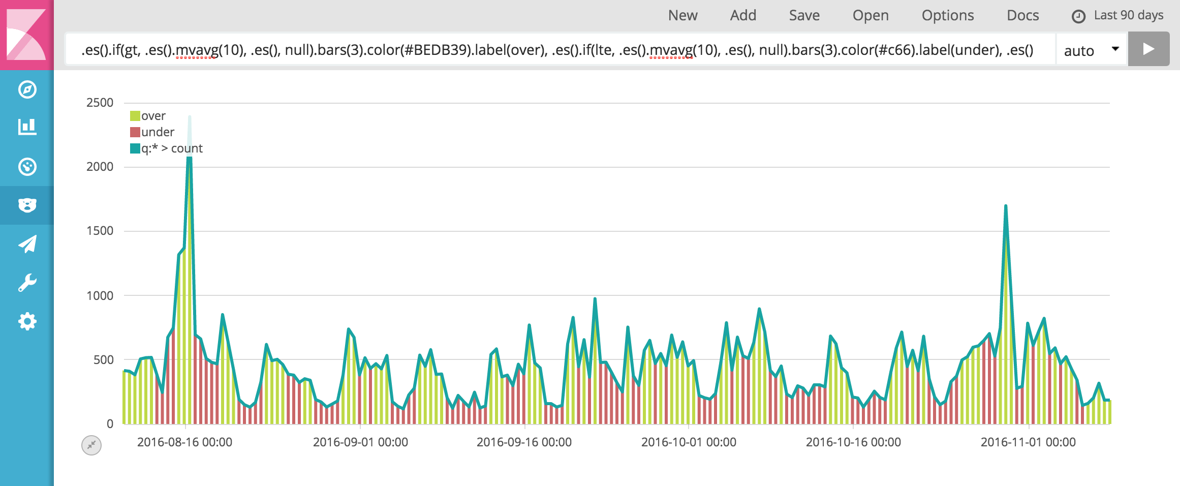This screenshot has width=1180, height=486.
Task: Click the clock icon beside Last 90 days
Action: (1078, 17)
